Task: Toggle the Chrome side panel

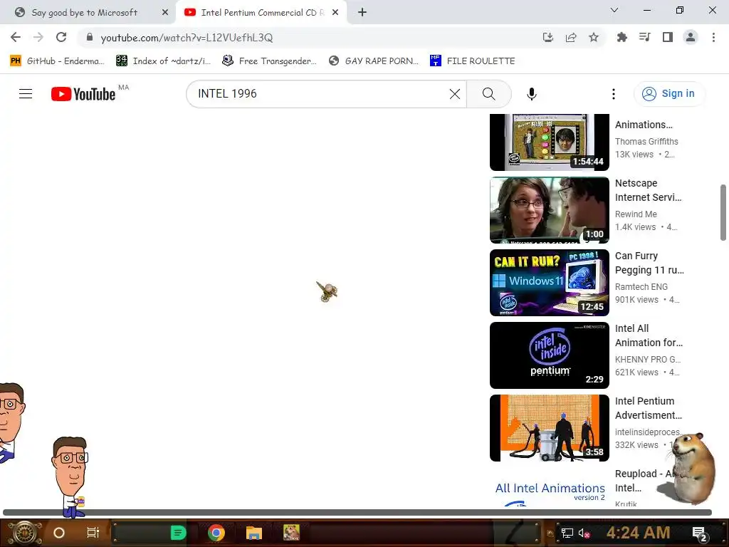Action: (668, 37)
